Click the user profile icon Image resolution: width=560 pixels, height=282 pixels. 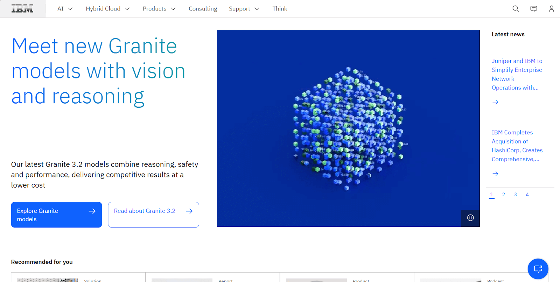click(x=551, y=9)
